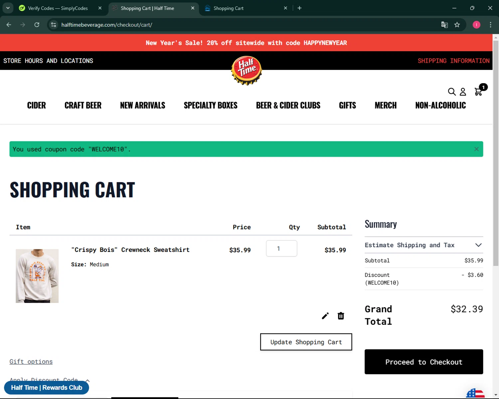Edit the Crispy Bois sweatshirt item
Viewport: 499px width, 399px height.
tap(325, 316)
